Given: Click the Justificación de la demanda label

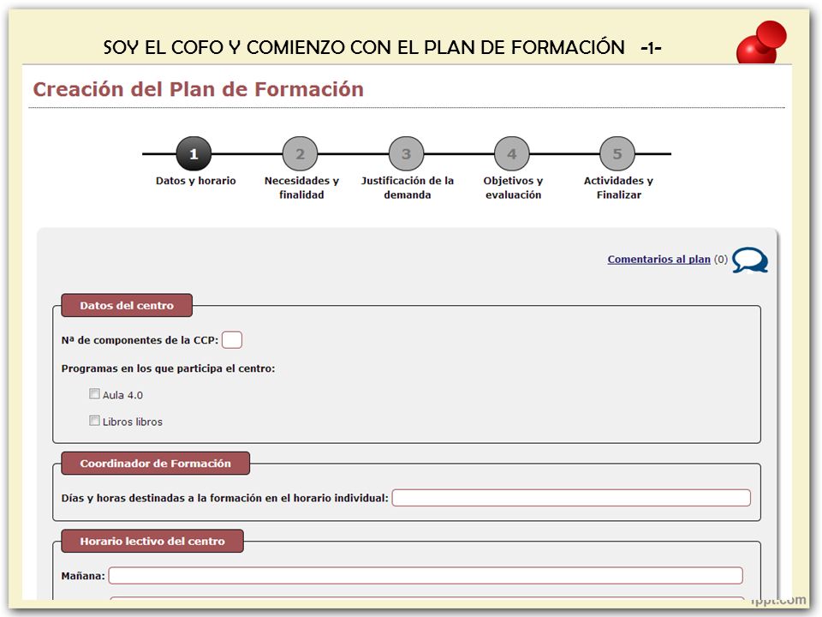Looking at the screenshot, I should point(408,188).
